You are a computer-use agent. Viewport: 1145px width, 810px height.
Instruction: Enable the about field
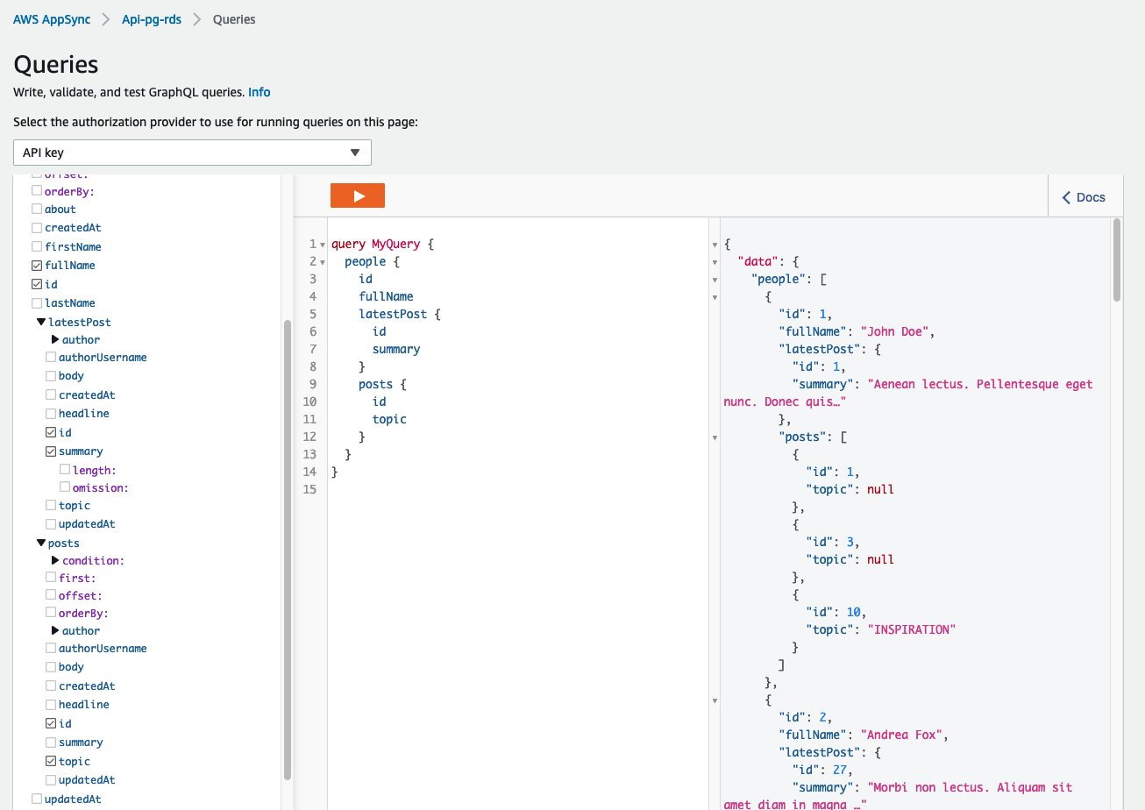click(37, 209)
